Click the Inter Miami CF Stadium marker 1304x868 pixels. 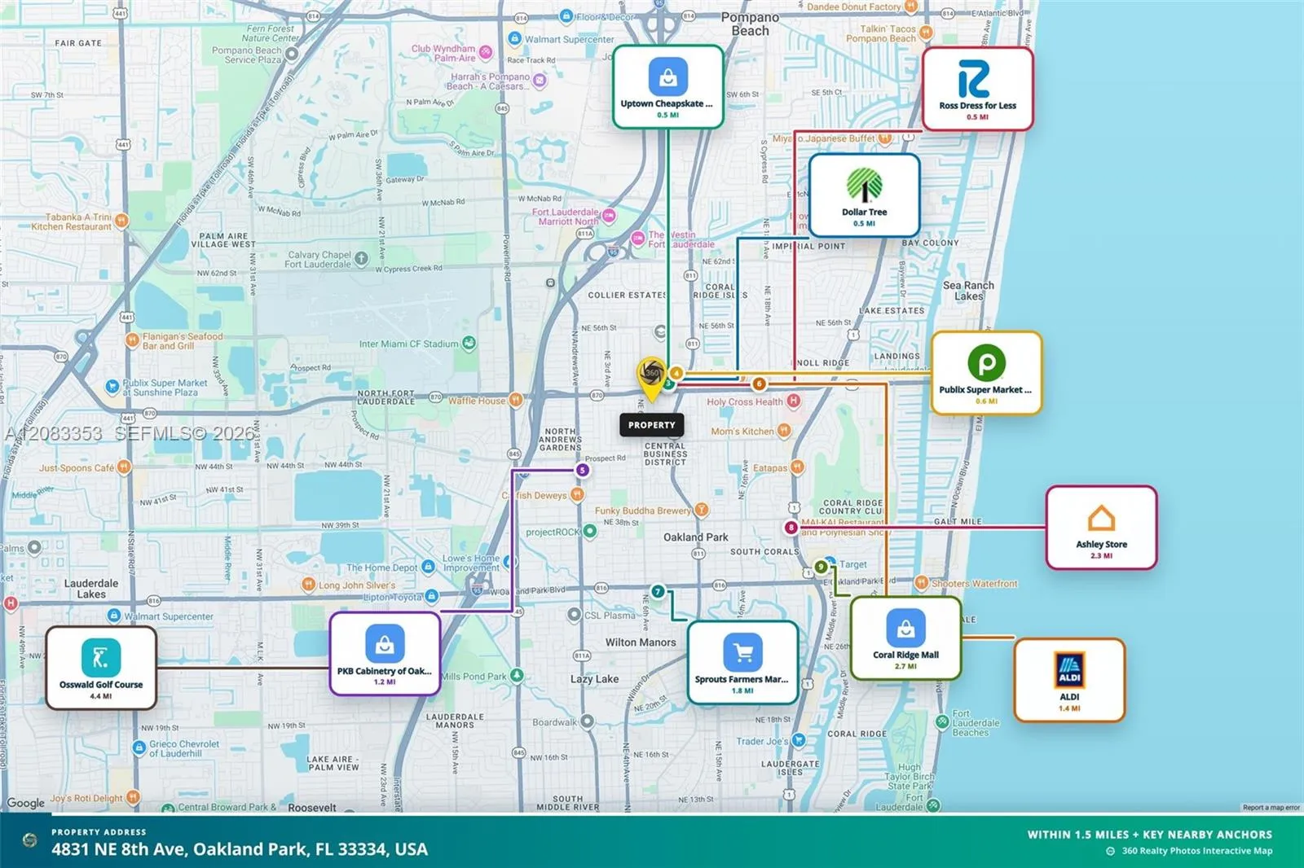469,344
